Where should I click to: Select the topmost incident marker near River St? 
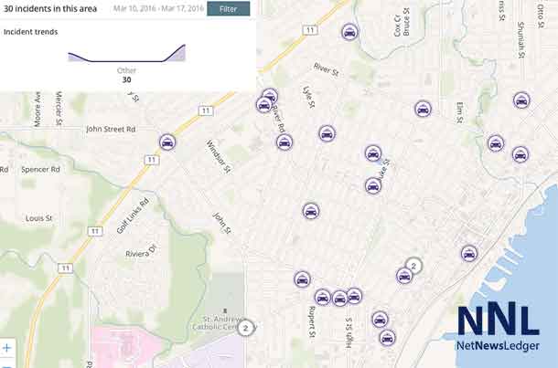coord(349,32)
